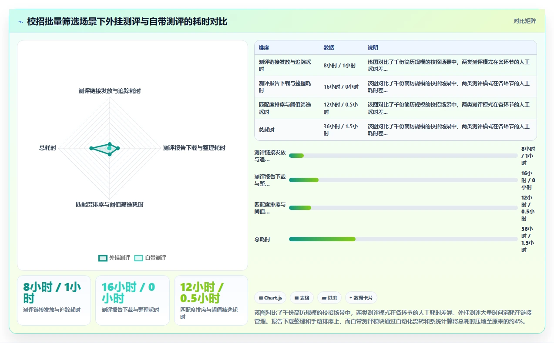This screenshot has height=343, width=554.
Task: Click progress bar for 匹配度排序与阈值…
Action: [x=403, y=208]
